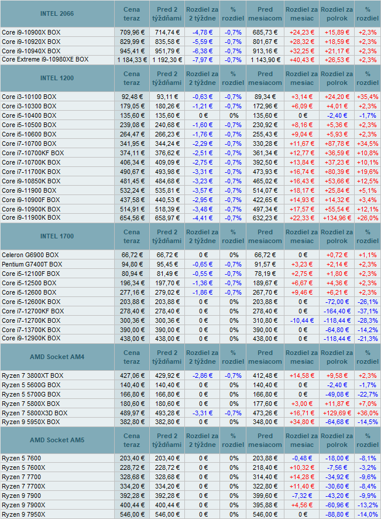This screenshot has height=519, width=381.
Task: Click the +129,69 € half-year value
Action: [337, 414]
